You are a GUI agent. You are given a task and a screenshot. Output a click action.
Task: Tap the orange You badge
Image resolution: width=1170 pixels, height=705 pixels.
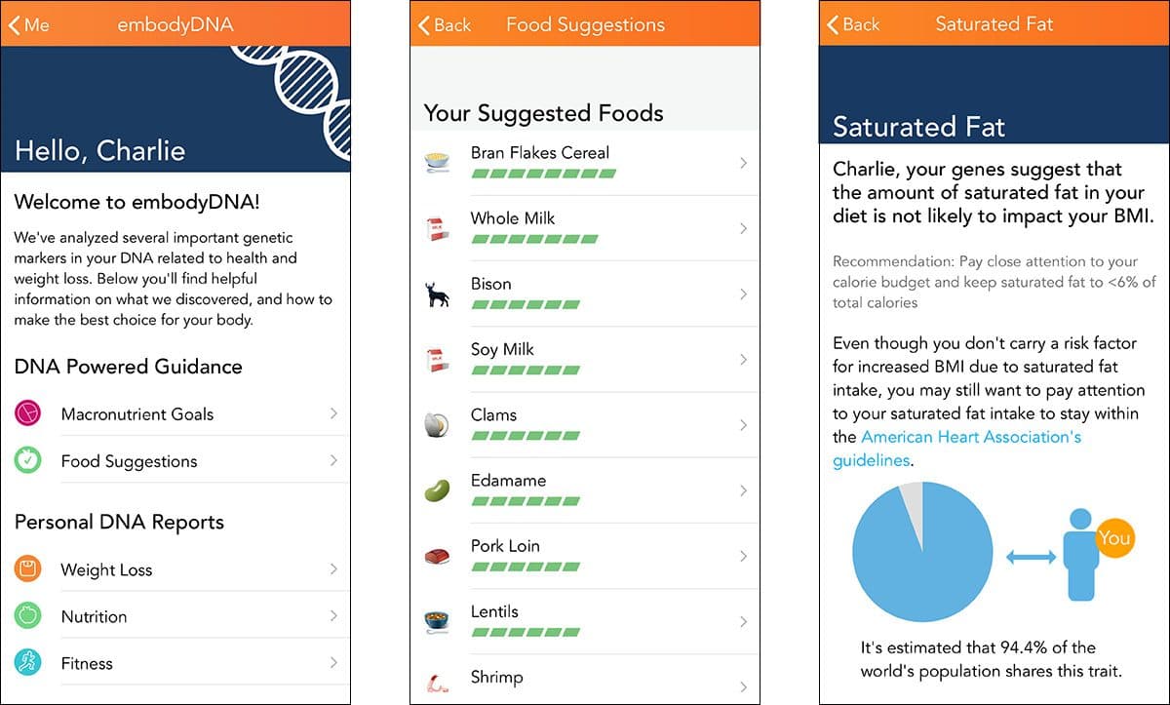tap(1113, 537)
